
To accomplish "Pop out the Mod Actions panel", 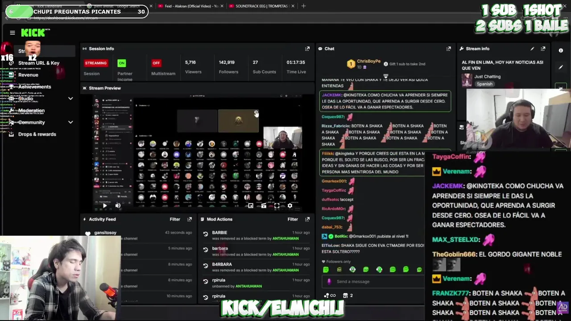I will [307, 219].
